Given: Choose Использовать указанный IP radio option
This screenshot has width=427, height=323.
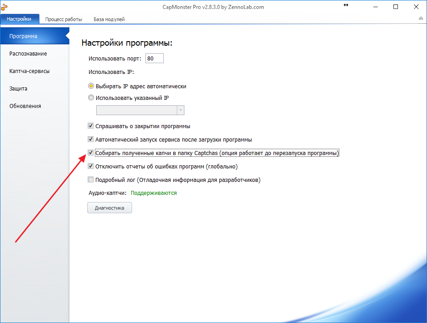Looking at the screenshot, I should tap(91, 98).
